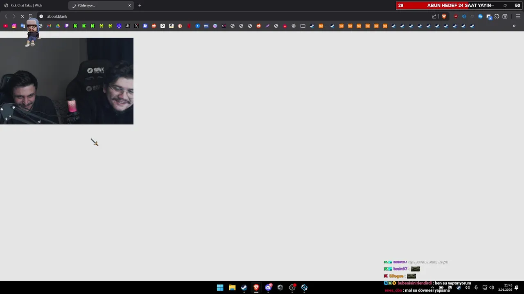Close the Yükleniyor... tab
The height and width of the screenshot is (294, 524).
tap(130, 5)
